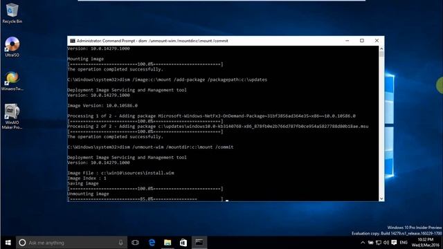Close the Command Prompt window
Viewport: 443px width, 249px height.
tap(377, 41)
